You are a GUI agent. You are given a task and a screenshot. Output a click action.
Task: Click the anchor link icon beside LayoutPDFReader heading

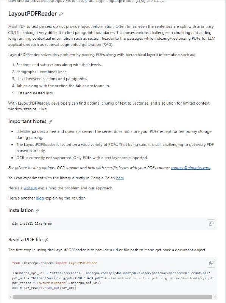coord(60,15)
